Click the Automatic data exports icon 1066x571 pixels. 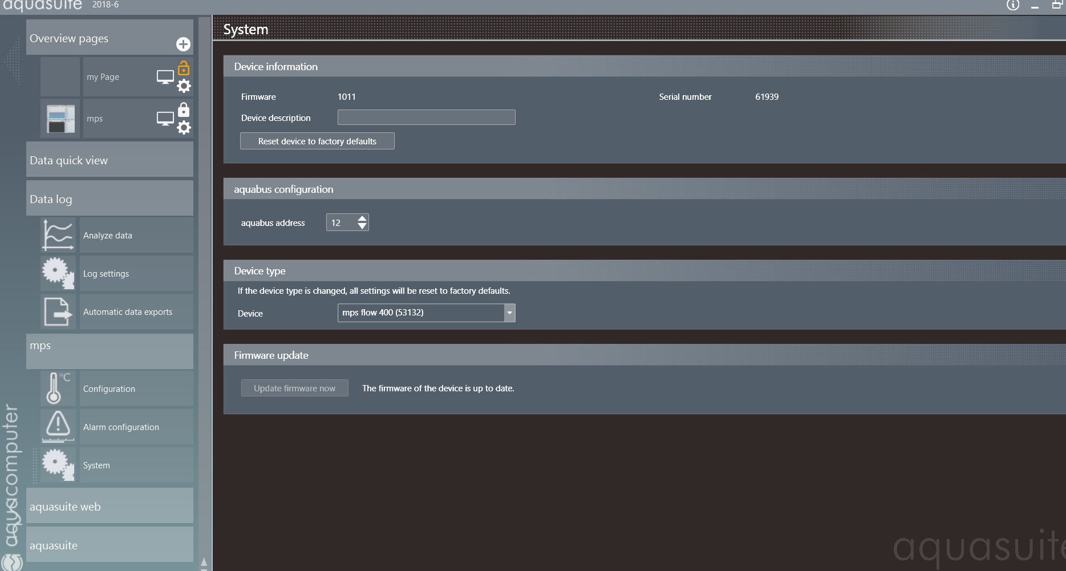pos(58,311)
